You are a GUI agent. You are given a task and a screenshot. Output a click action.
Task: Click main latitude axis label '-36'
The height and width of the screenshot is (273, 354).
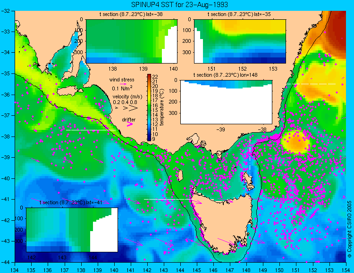tap(5, 95)
